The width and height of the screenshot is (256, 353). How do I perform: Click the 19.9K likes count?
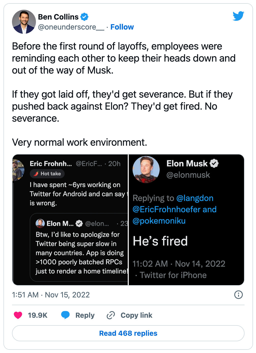(x=37, y=315)
